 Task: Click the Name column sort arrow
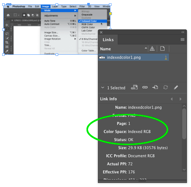tap(146, 48)
